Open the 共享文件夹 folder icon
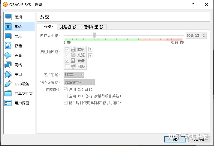Viewport: 214px width, 146px height. (8, 93)
